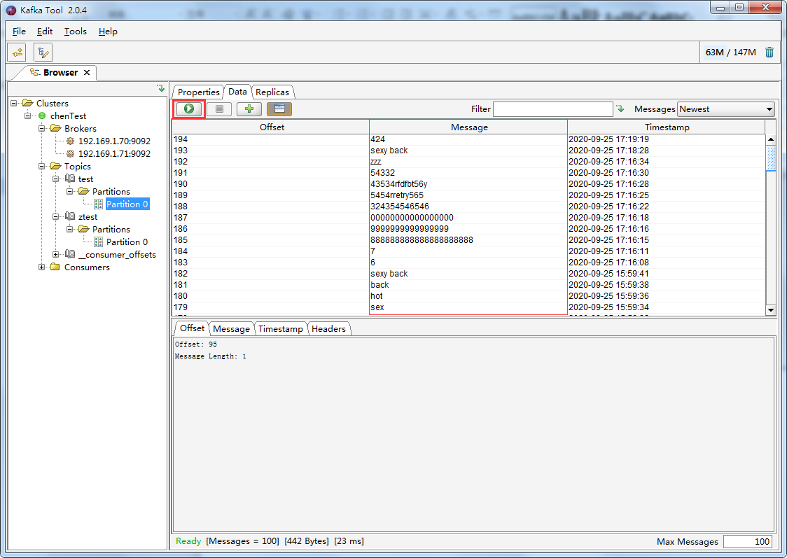787x558 pixels.
Task: Switch to the Replicas tab
Action: click(272, 92)
